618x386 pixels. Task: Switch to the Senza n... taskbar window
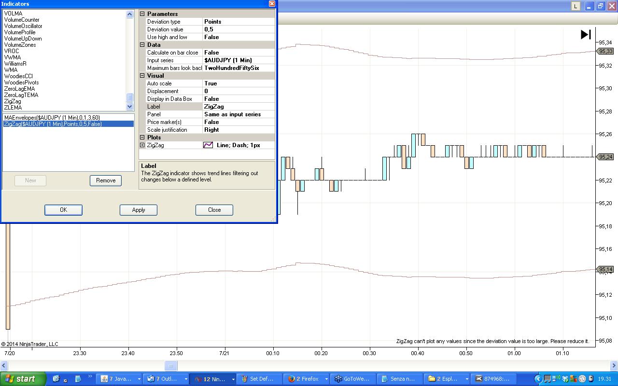[x=399, y=379]
